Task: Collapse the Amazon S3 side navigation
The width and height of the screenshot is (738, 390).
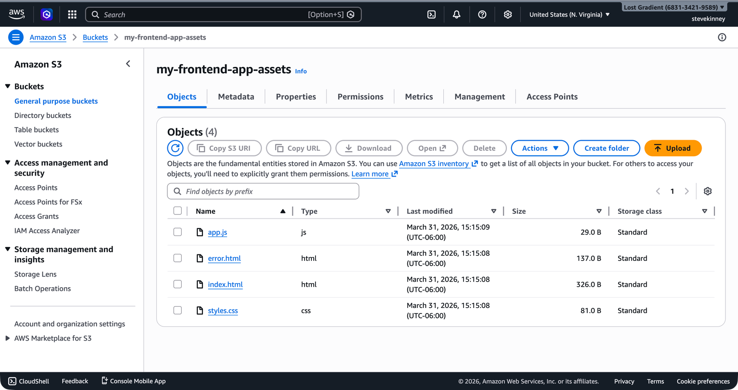Action: [x=128, y=64]
